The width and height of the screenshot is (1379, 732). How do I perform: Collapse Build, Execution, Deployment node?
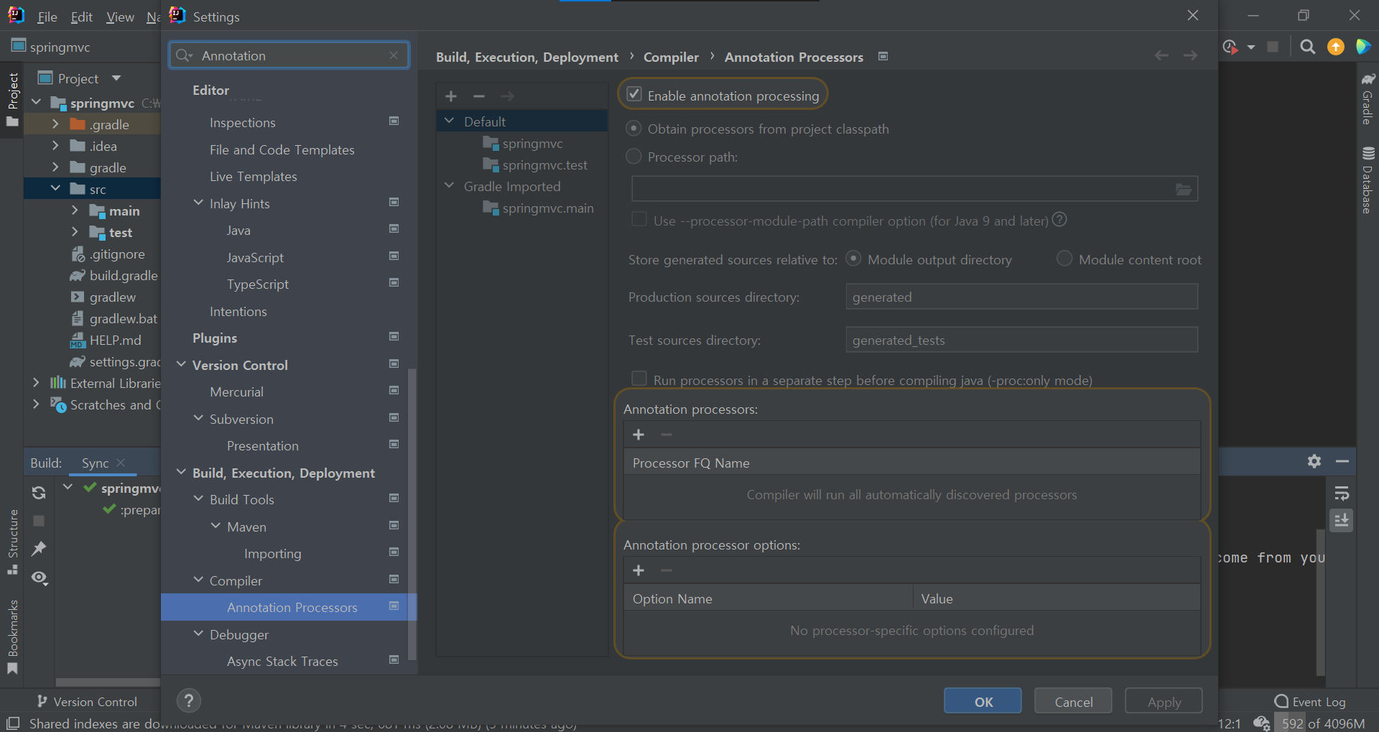[x=181, y=472]
